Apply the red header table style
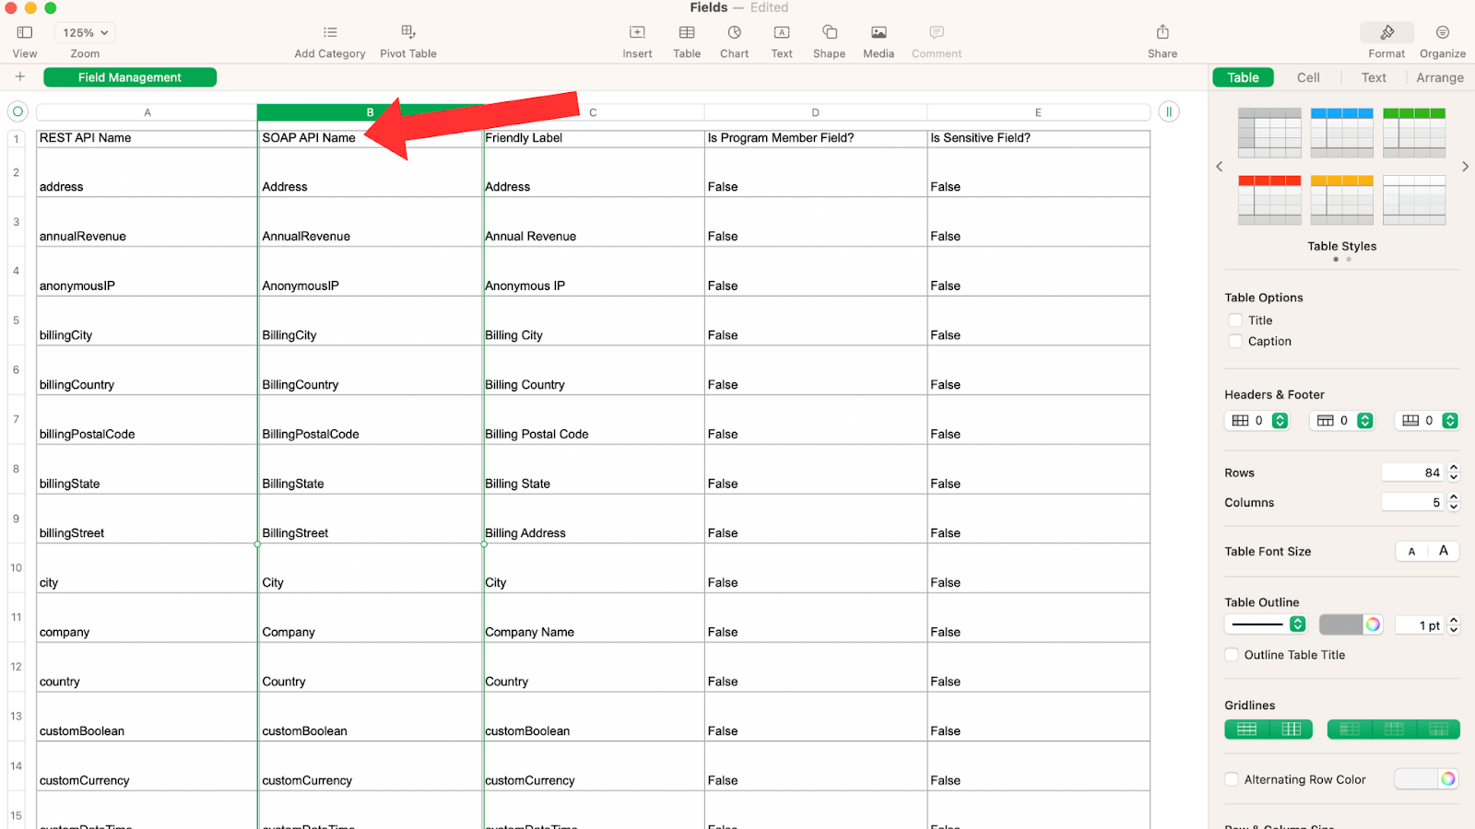The image size is (1475, 829). (1269, 200)
